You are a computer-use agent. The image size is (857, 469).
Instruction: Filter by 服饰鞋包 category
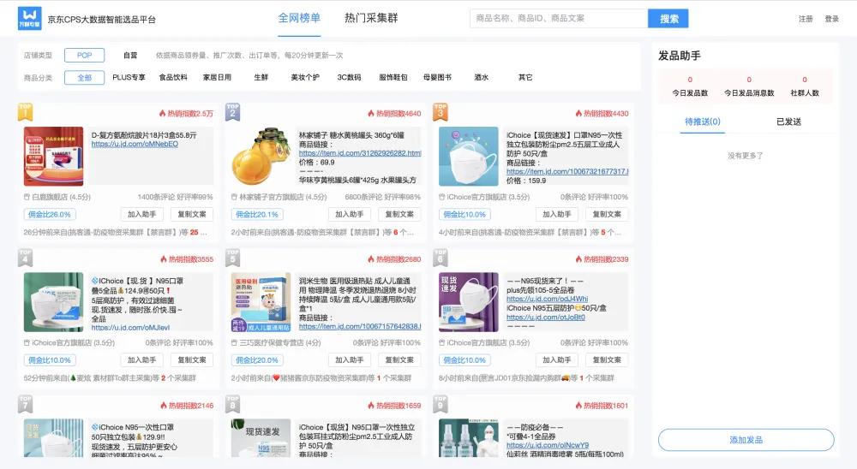point(393,78)
